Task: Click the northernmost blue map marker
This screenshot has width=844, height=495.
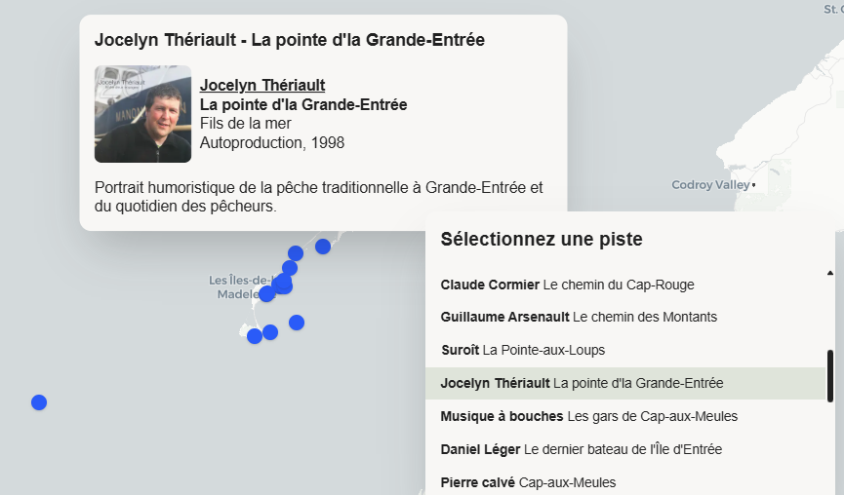Action: tap(323, 247)
